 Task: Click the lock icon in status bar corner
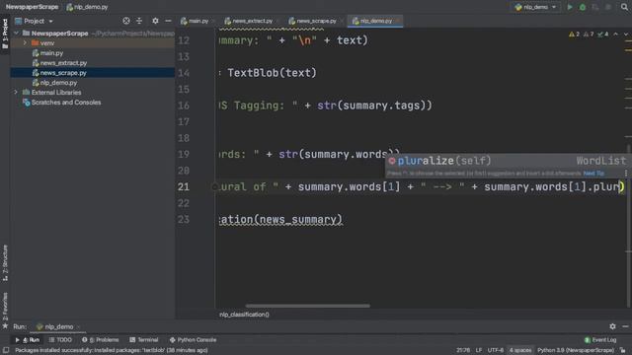(623, 350)
